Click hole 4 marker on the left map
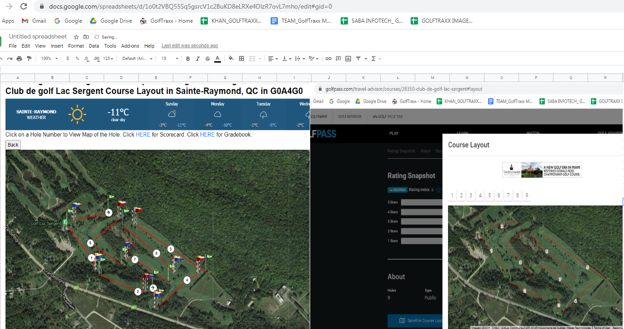This screenshot has width=624, height=329. (x=187, y=280)
